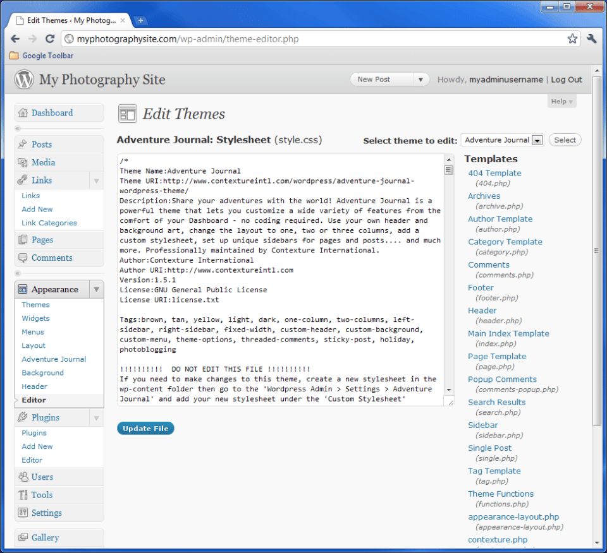Click the page vertical scrollbar thumb
This screenshot has height=553, width=607.
tap(596, 251)
